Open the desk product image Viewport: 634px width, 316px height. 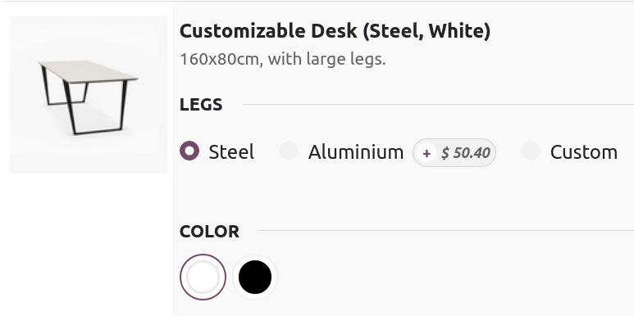[89, 95]
